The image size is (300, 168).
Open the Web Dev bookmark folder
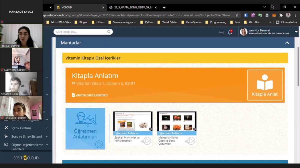pos(252,22)
